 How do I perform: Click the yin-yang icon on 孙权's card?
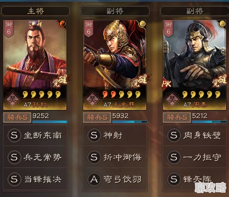[63, 24]
